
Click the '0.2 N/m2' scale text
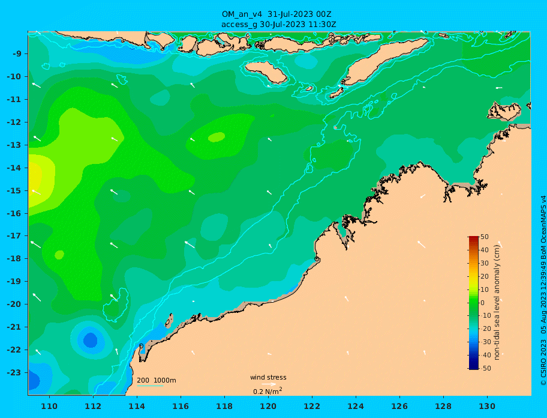coord(268,391)
